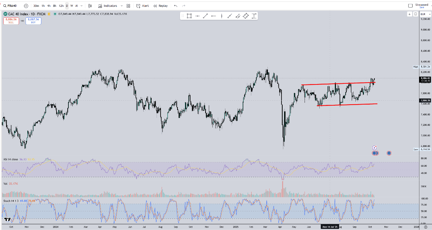
Task: Click the red SELL price button
Action: [x=11, y=21]
